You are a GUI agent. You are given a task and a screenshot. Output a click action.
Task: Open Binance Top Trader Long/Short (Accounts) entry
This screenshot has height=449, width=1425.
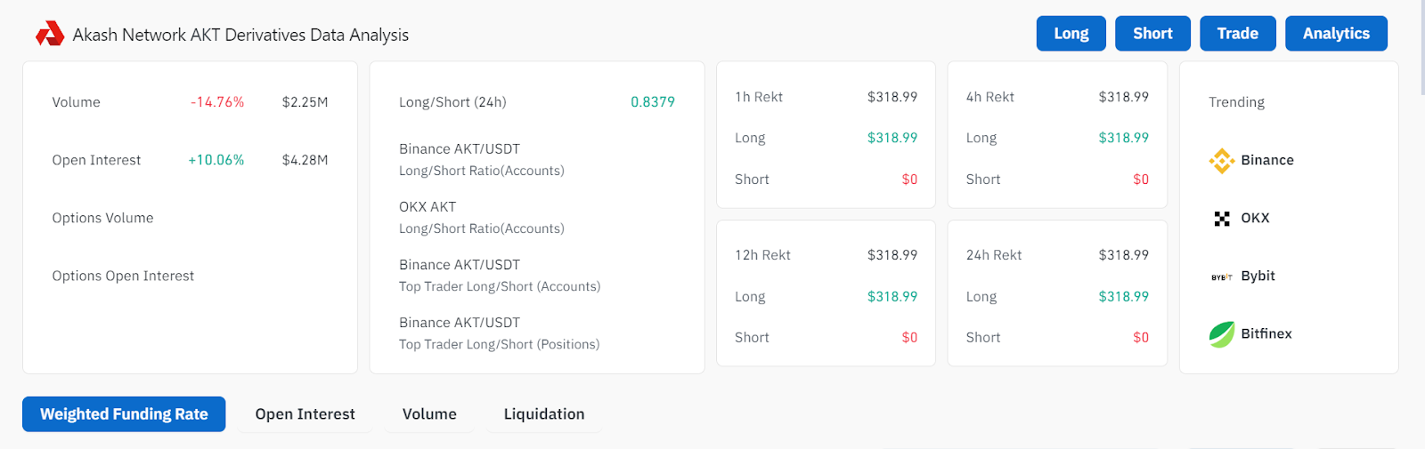coord(499,276)
